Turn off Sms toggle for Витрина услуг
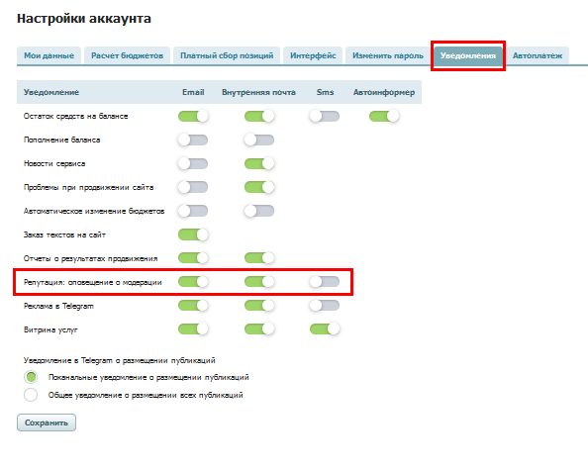 point(325,328)
